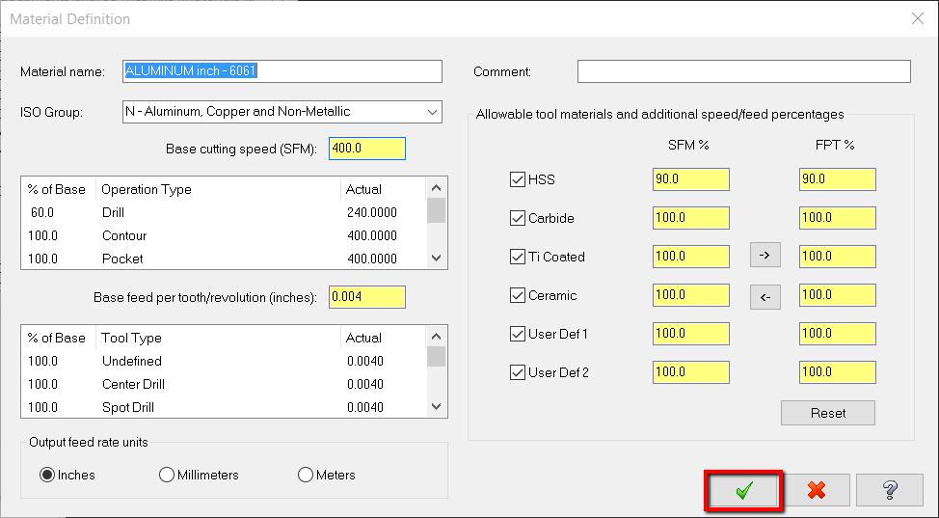Click the Tool Type list scrollbar thumb

(436, 357)
